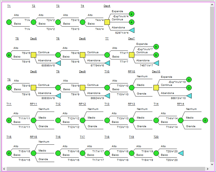The width and height of the screenshot is (216, 172).
Task: Open the RP13 node label
Action: pyautogui.click(x=131, y=104)
